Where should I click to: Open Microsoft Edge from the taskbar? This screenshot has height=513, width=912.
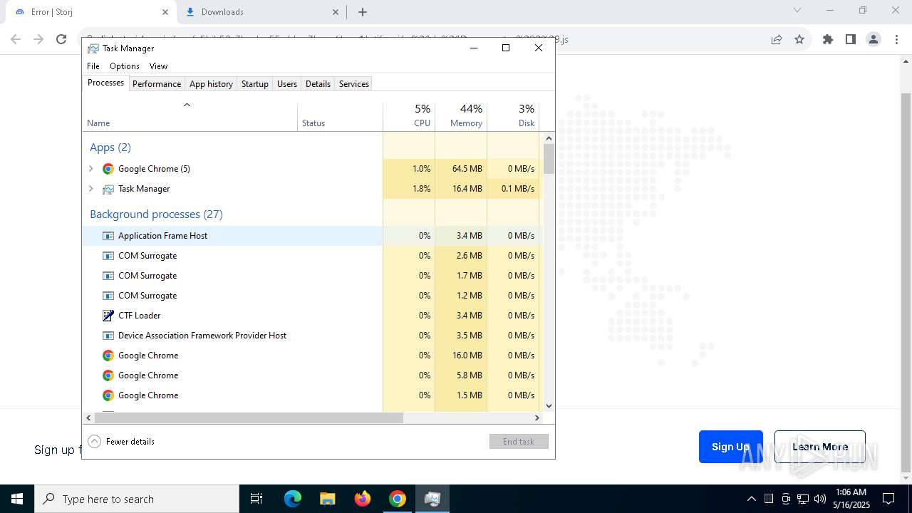293,499
